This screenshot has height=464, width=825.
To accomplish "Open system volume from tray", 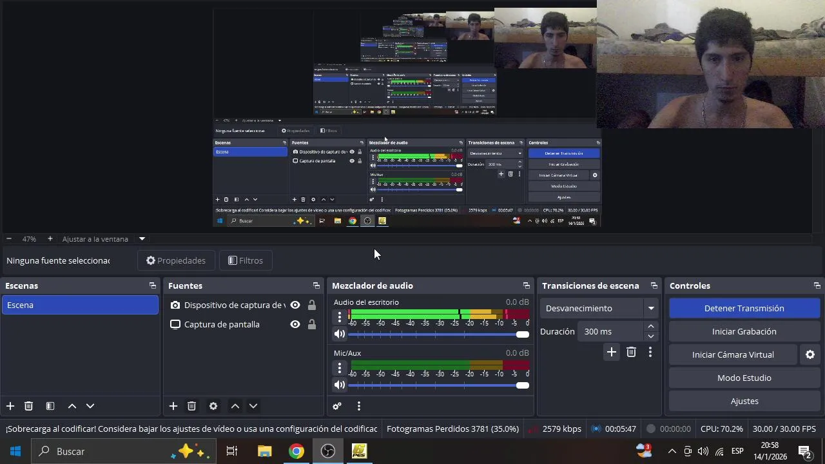I will point(703,451).
